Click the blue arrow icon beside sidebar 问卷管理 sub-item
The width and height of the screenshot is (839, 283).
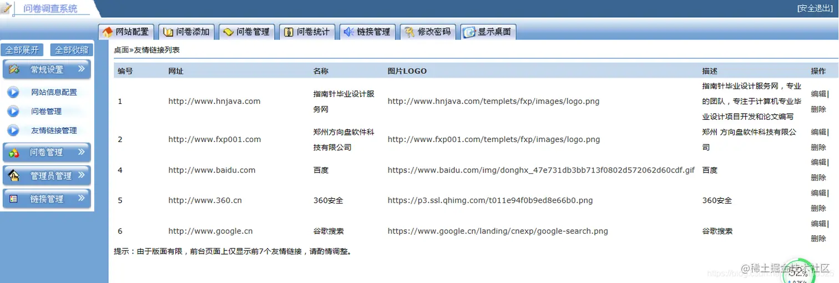pos(13,112)
